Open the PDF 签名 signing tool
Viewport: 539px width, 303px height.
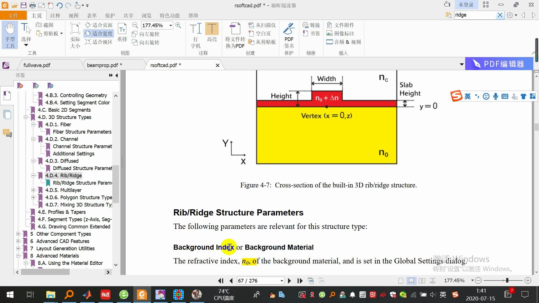[289, 34]
